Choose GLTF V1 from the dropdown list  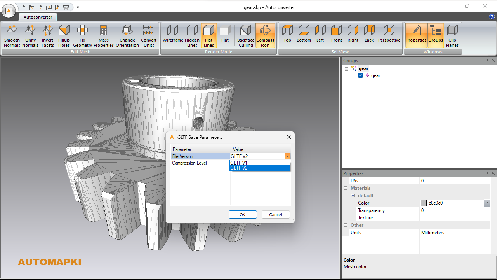260,163
